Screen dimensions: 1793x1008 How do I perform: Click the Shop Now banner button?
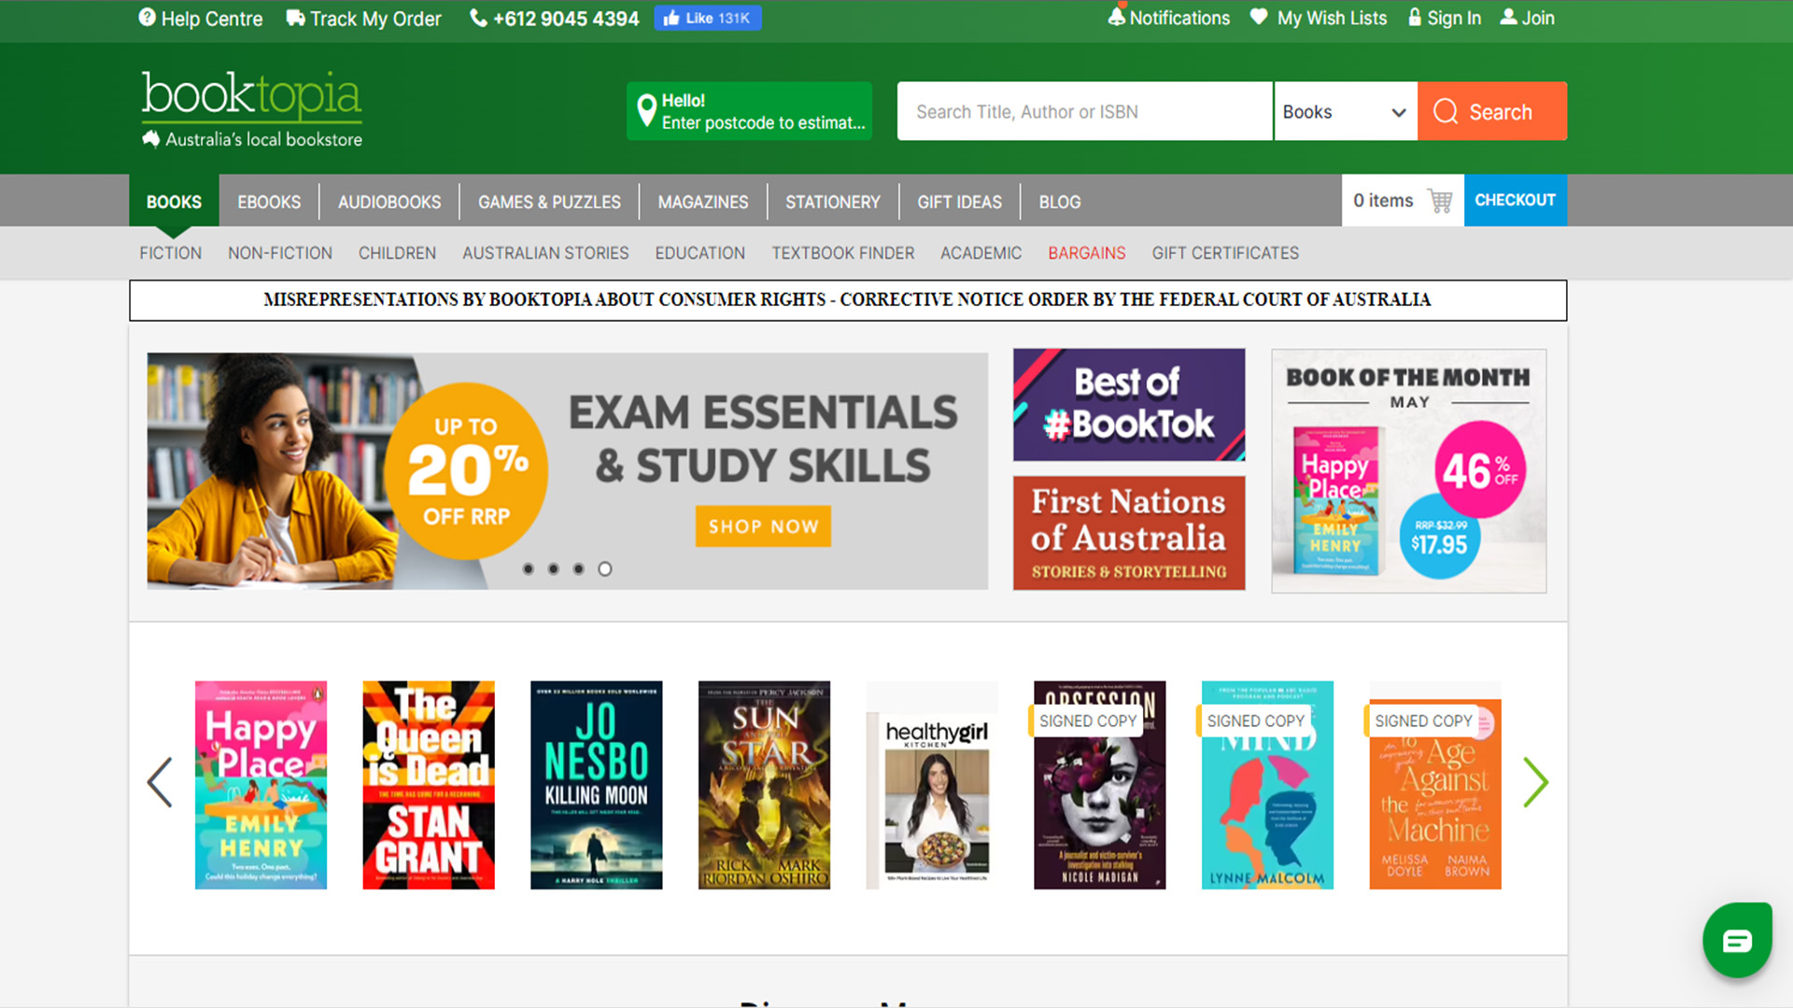[762, 526]
